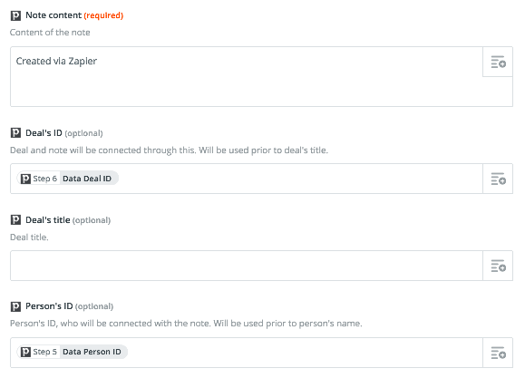The height and width of the screenshot is (378, 525).
Task: Open insert-field menu for Note content
Action: [498, 62]
